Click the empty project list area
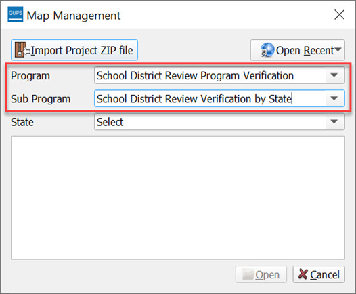This screenshot has height=294, width=356. tap(178, 198)
